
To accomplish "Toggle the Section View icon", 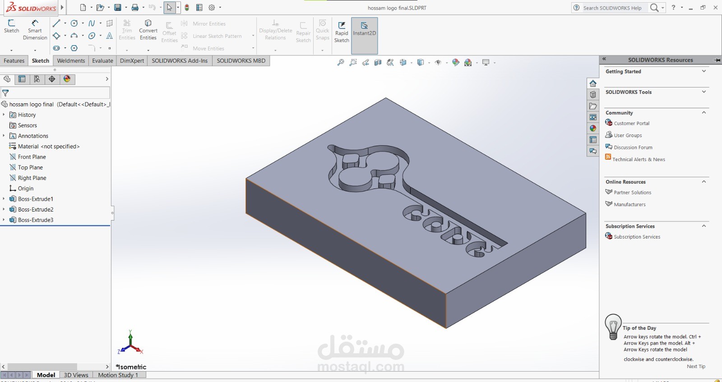I will click(x=378, y=63).
